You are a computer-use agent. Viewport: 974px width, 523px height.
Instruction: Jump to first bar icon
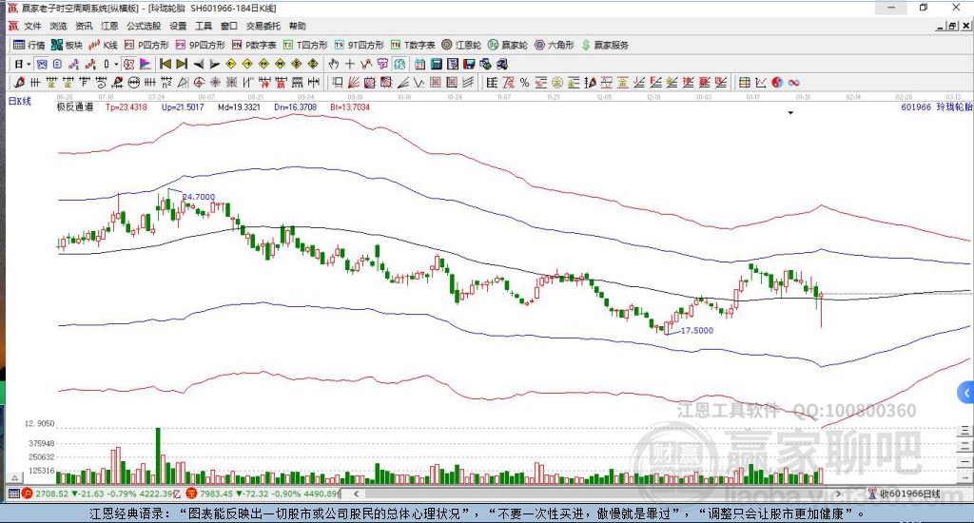click(x=166, y=64)
